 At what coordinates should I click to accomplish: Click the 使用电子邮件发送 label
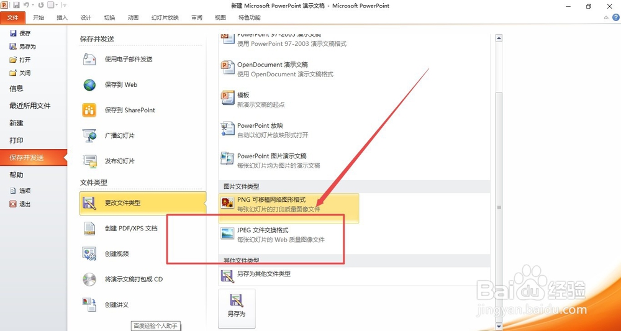(x=129, y=60)
